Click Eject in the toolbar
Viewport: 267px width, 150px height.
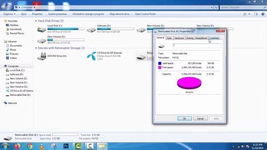(x=24, y=14)
